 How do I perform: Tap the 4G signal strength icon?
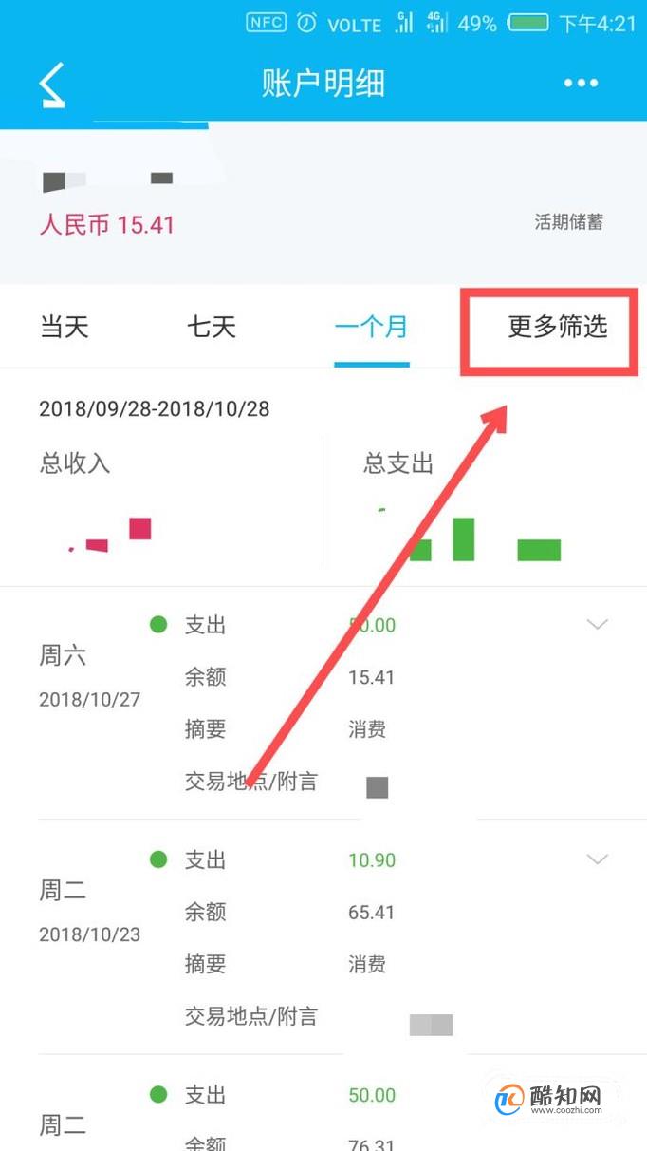(x=436, y=23)
